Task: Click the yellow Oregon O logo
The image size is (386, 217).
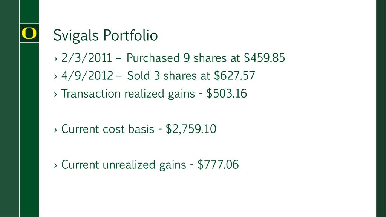Action: pyautogui.click(x=29, y=33)
